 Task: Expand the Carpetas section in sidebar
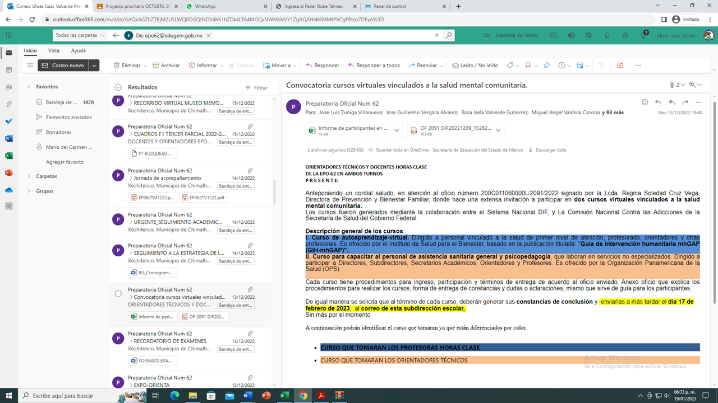tap(29, 176)
